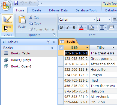
Task: Click the ISBN cell 456-876-890-8
Action: 76,86
